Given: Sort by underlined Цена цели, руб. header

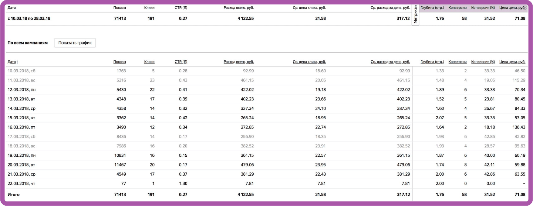Looking at the screenshot, I should [512, 62].
